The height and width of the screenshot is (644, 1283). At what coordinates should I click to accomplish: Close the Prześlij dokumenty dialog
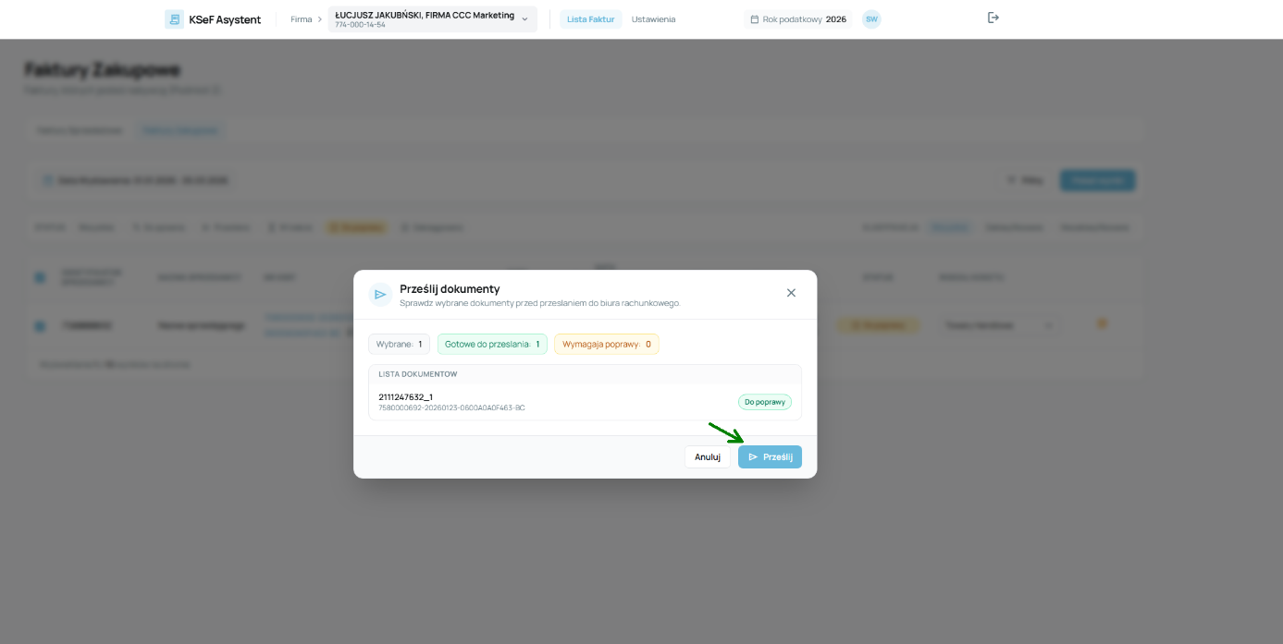click(x=791, y=293)
